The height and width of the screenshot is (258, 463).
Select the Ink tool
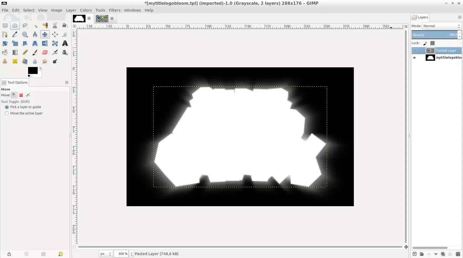[65, 52]
